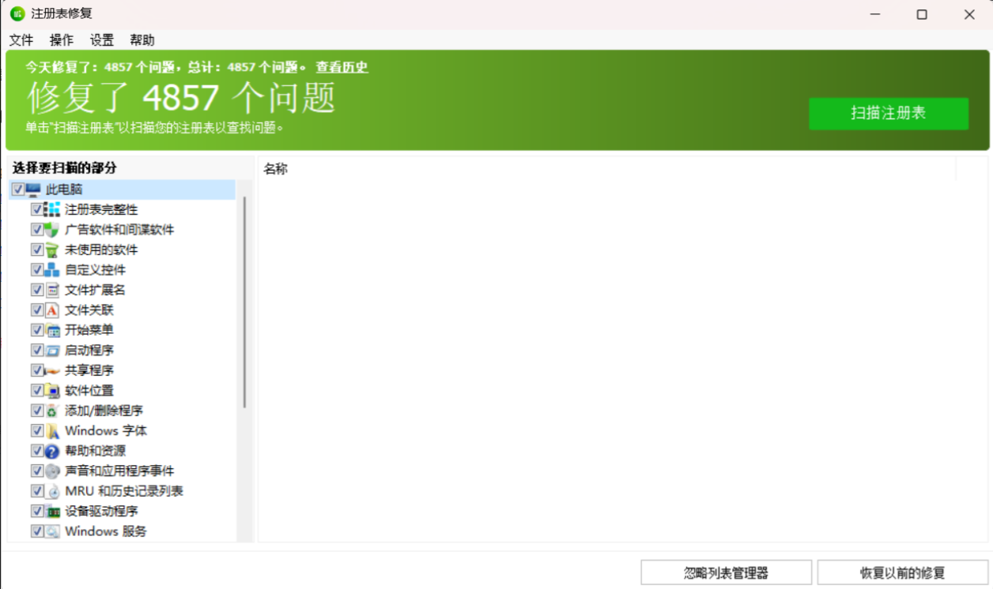Click the 文件扩展名 icon

click(52, 290)
